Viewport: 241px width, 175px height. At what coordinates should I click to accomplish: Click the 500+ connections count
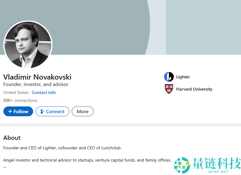tap(20, 100)
